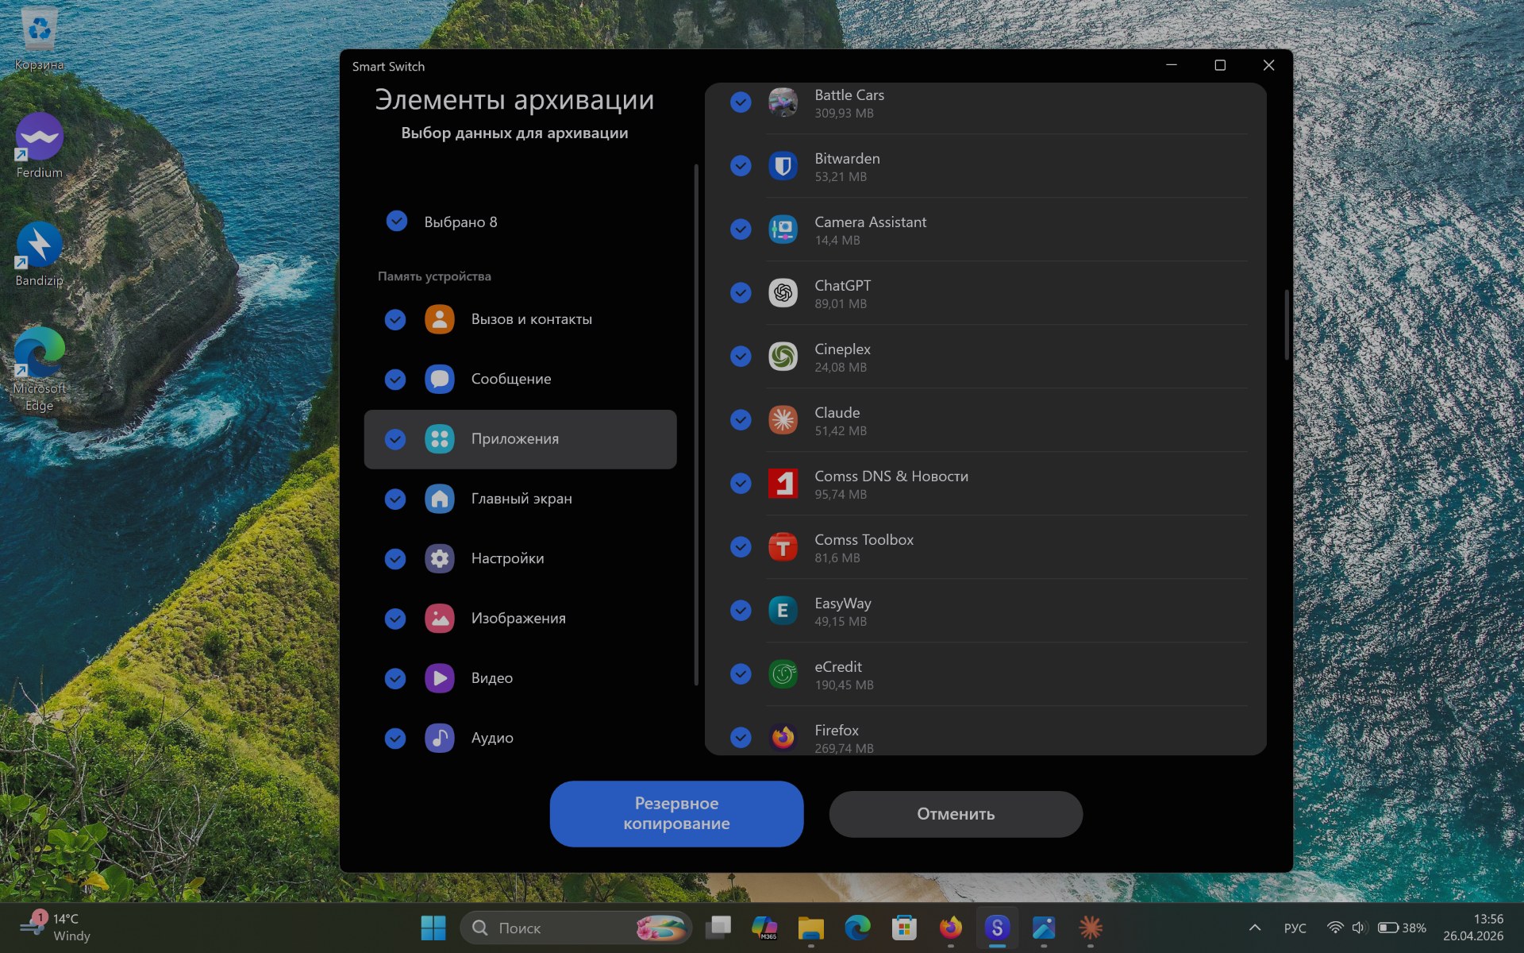Click the Settings gear category icon

coord(439,558)
